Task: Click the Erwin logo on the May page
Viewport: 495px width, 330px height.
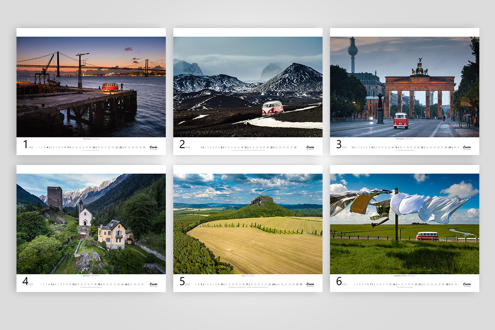Action: (310, 284)
